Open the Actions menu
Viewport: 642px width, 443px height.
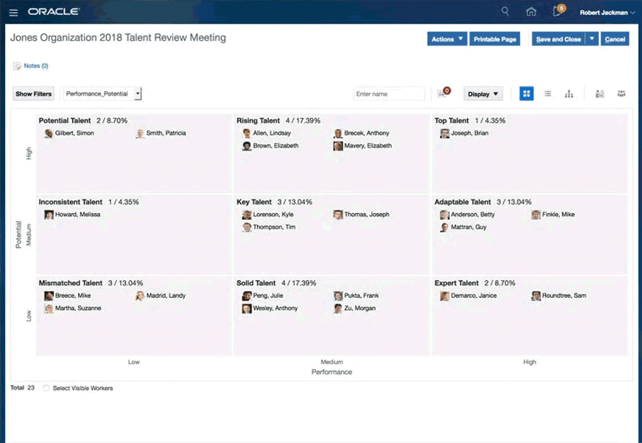[x=447, y=39]
